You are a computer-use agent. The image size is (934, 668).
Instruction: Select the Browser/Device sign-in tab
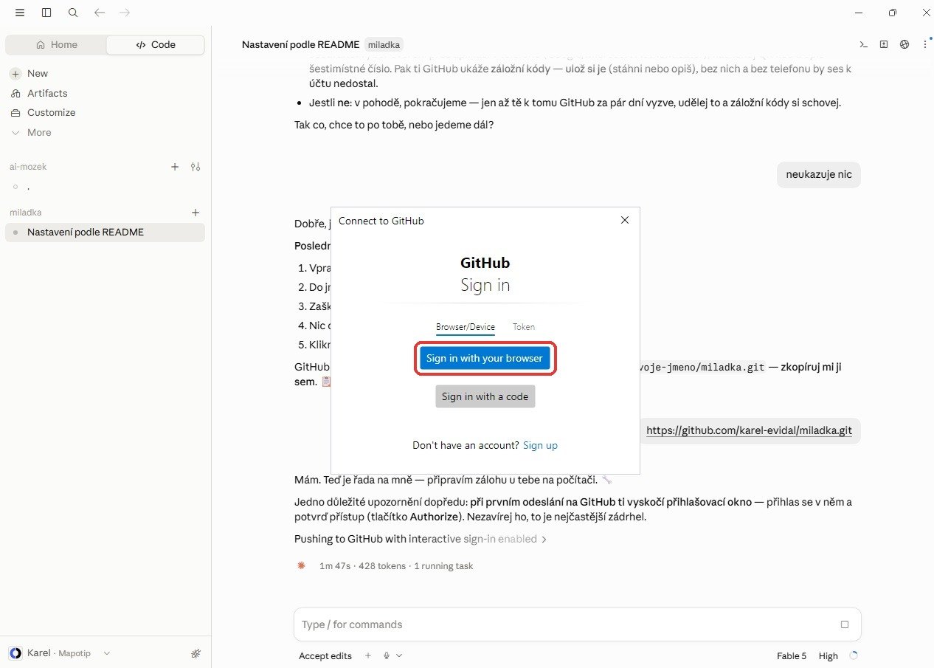pyautogui.click(x=466, y=326)
